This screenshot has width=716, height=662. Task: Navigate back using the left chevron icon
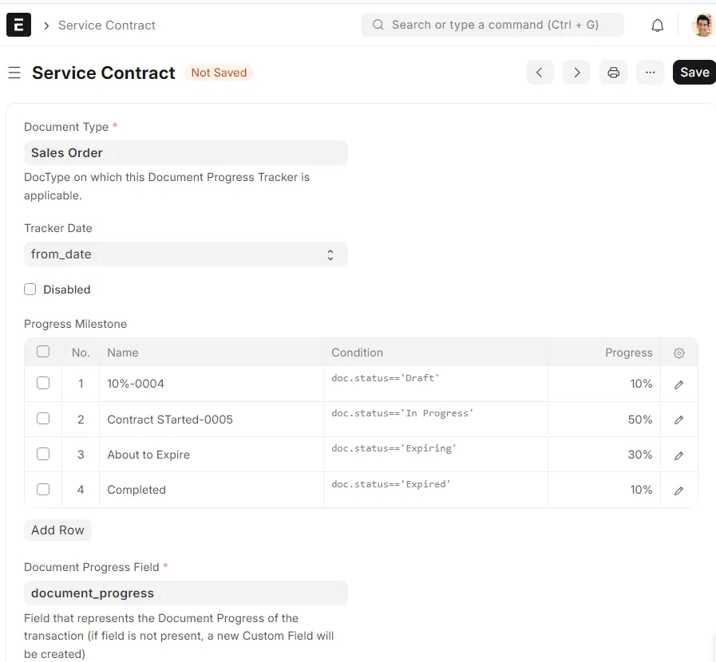click(540, 72)
